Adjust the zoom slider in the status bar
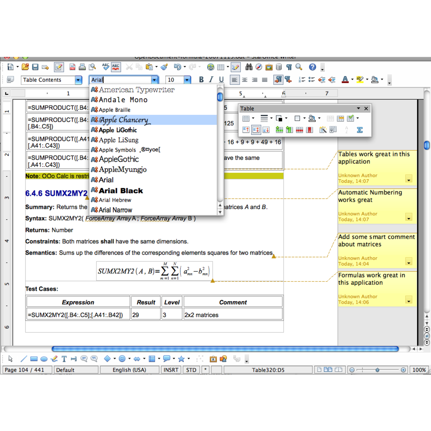Screen dimensions: 431x431 pyautogui.click(x=377, y=370)
